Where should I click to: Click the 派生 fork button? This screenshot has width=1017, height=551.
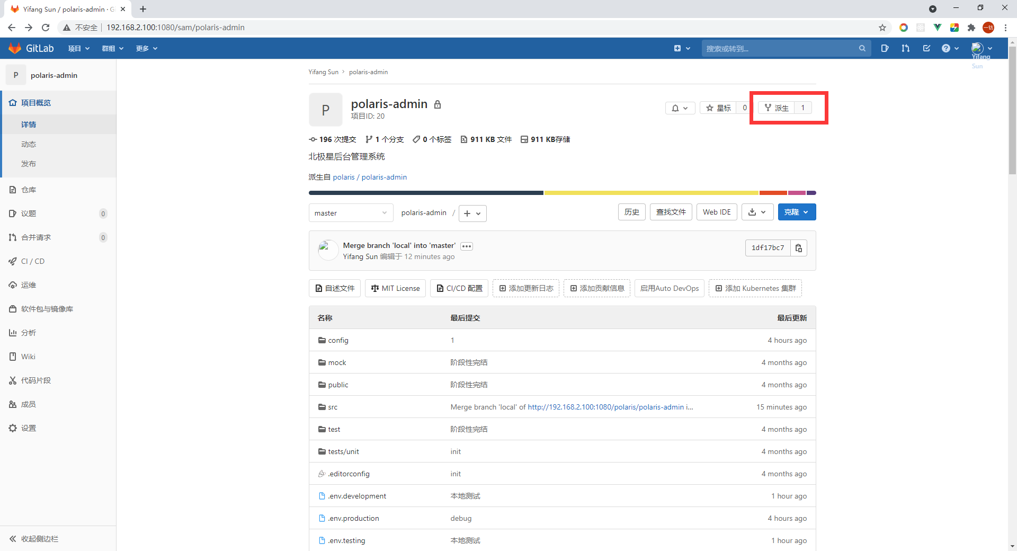click(777, 108)
